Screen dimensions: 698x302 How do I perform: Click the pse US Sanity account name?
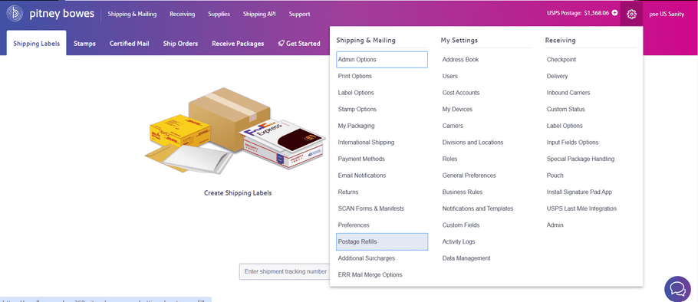pyautogui.click(x=667, y=14)
